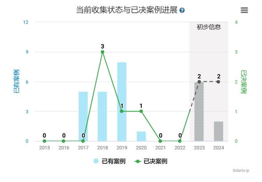The width and height of the screenshot is (262, 182).
Task: Toggle the 已决案例 legend series
Action: 151,161
